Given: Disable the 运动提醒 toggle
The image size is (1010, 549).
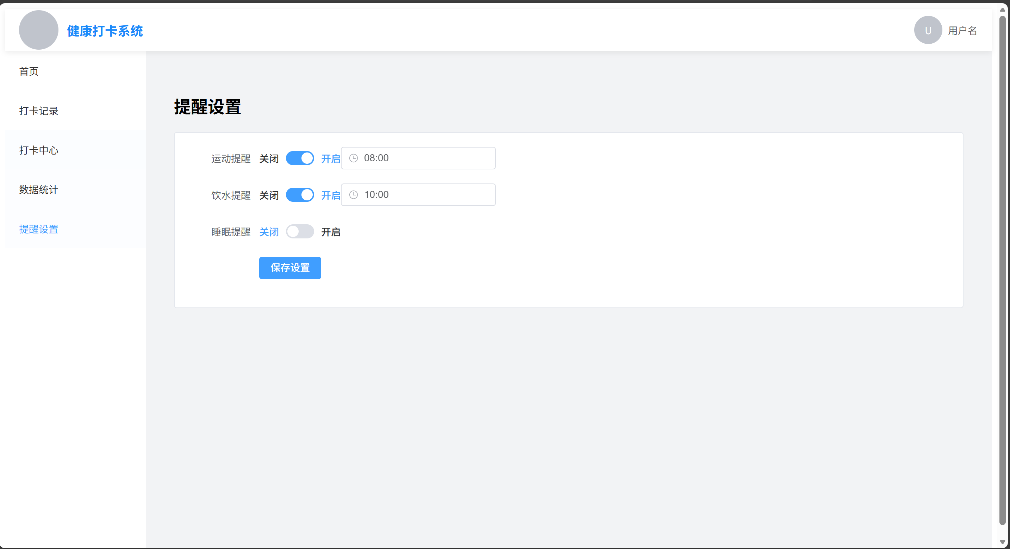Looking at the screenshot, I should pyautogui.click(x=300, y=158).
